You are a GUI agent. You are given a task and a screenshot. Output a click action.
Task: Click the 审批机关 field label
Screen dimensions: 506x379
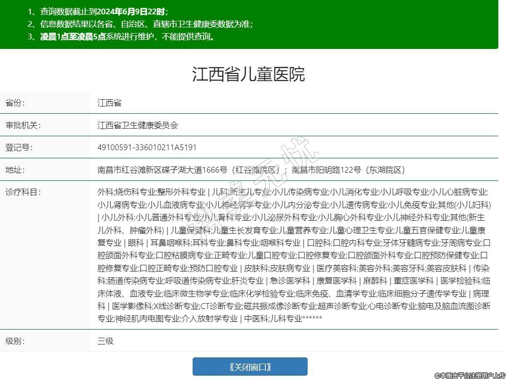click(x=23, y=125)
